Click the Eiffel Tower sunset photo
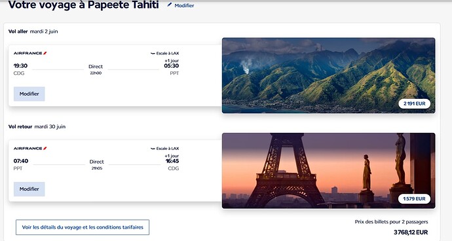 point(329,171)
